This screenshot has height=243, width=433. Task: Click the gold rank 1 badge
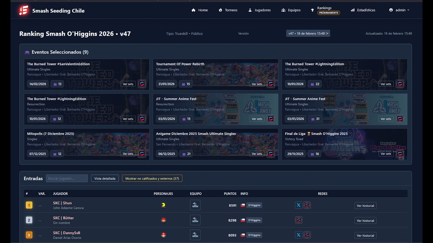coord(29,205)
